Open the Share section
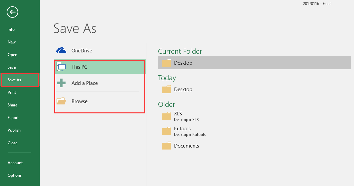Image resolution: width=354 pixels, height=186 pixels. pos(13,105)
